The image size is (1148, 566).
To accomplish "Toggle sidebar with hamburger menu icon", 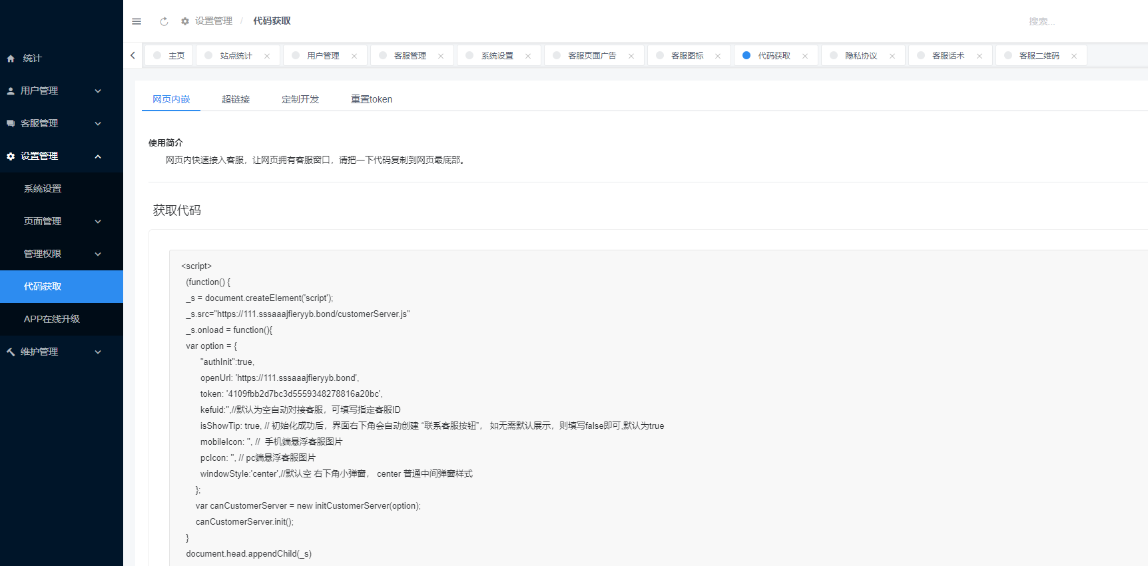I will (137, 21).
